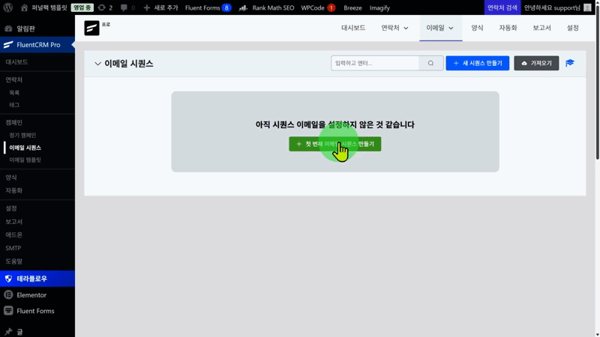Viewport: 600px width, 337px height.
Task: Select 이메일 템플릿 in the sidebar
Action: (x=25, y=160)
